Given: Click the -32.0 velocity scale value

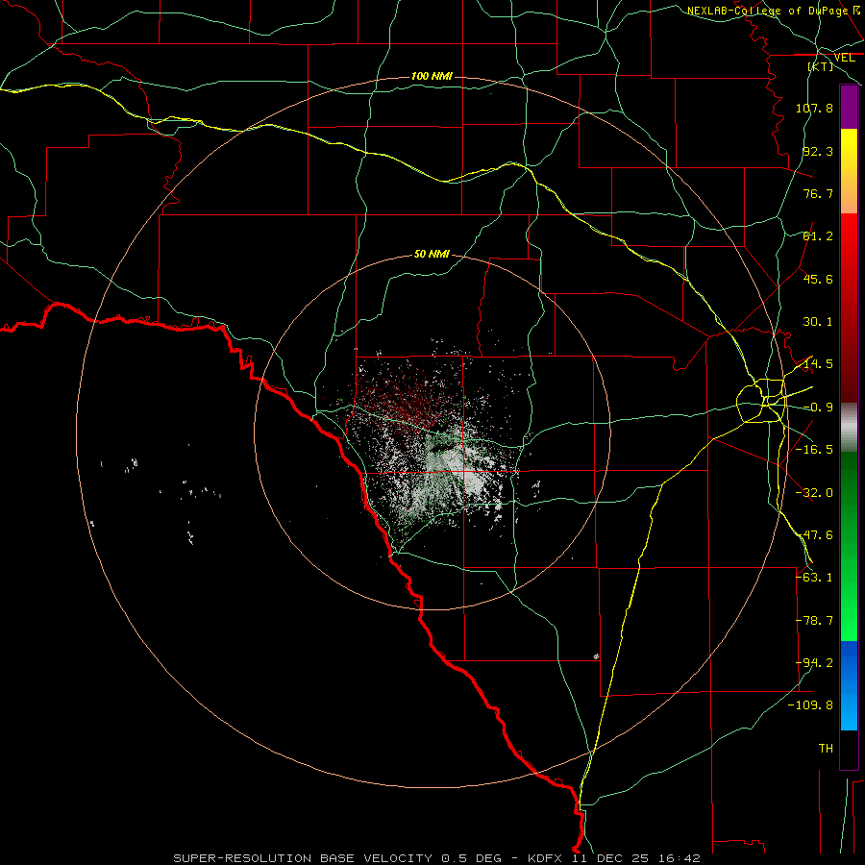Looking at the screenshot, I should 814,493.
